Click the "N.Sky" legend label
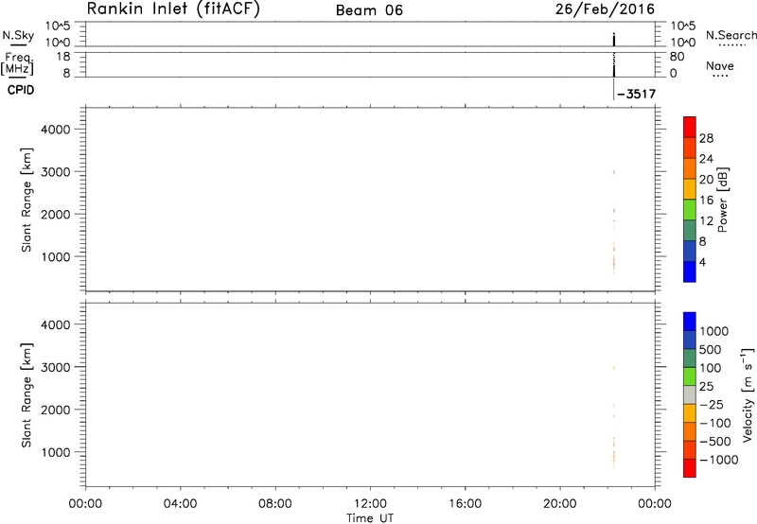Screen dimensions: 757x524 tap(18, 35)
